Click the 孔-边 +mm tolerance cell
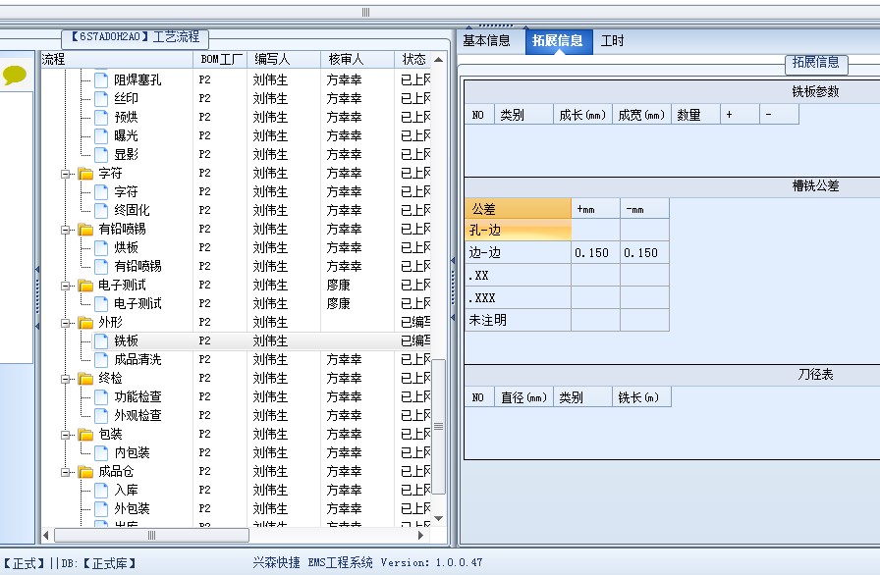 pyautogui.click(x=595, y=230)
